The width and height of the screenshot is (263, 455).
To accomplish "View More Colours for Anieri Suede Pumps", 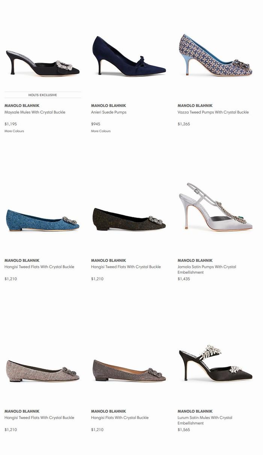I will 101,131.
